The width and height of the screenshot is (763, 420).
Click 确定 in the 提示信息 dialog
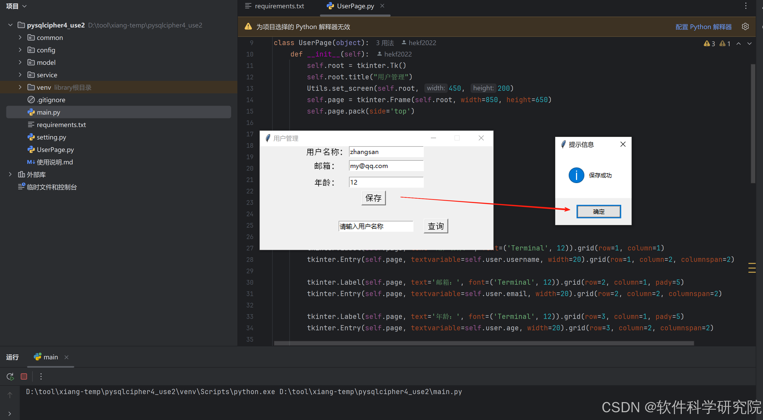pos(599,212)
